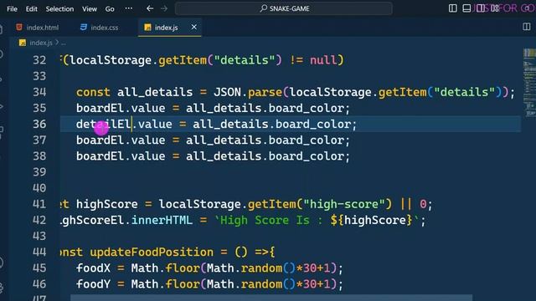
Task: Click the HTML5 icon on index.html tab
Action: point(19,28)
